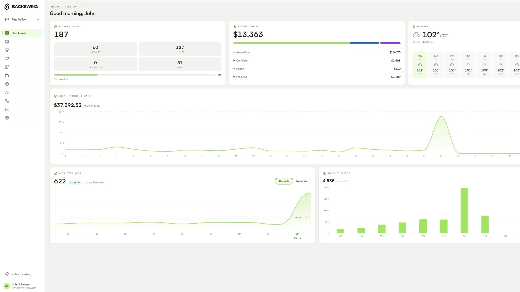Click the Weather panel header icon
The height and width of the screenshot is (292, 520).
pyautogui.click(x=414, y=26)
